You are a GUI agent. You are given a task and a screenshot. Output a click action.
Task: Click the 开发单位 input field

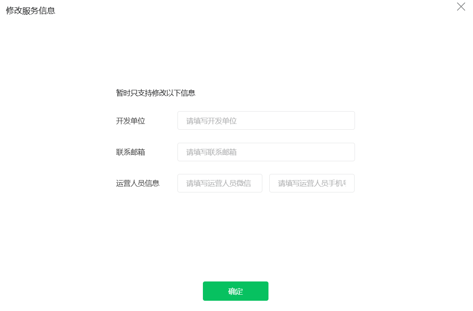coord(266,121)
